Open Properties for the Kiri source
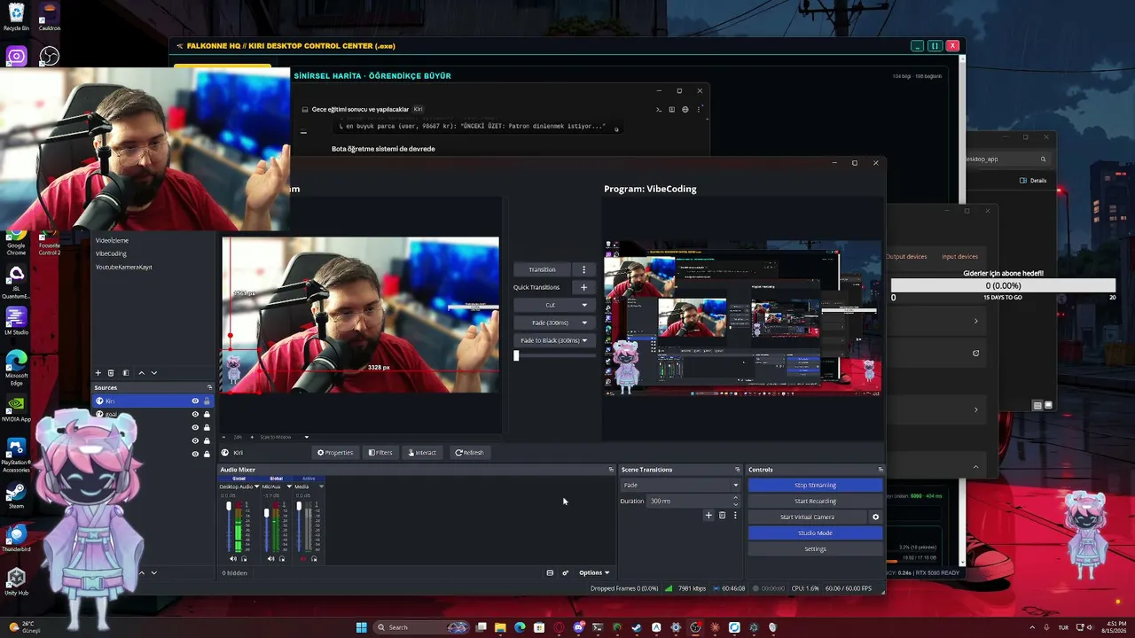 [x=335, y=453]
